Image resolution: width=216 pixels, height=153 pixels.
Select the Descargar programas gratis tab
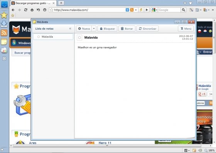click(x=33, y=3)
